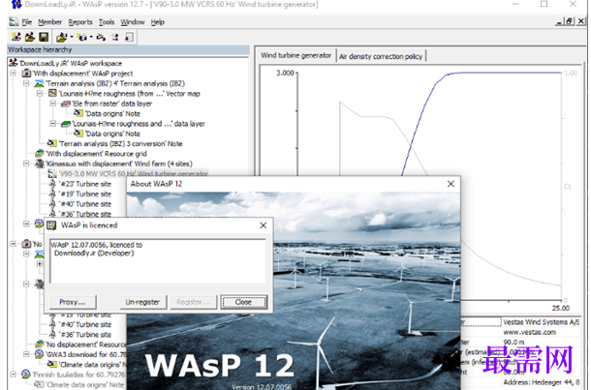Viewport: 591px width, 390px height.
Task: Open the Tools menu
Action: (x=107, y=22)
